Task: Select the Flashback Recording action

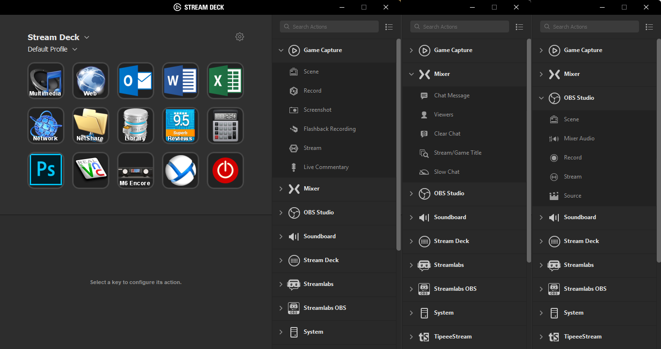Action: pos(329,129)
